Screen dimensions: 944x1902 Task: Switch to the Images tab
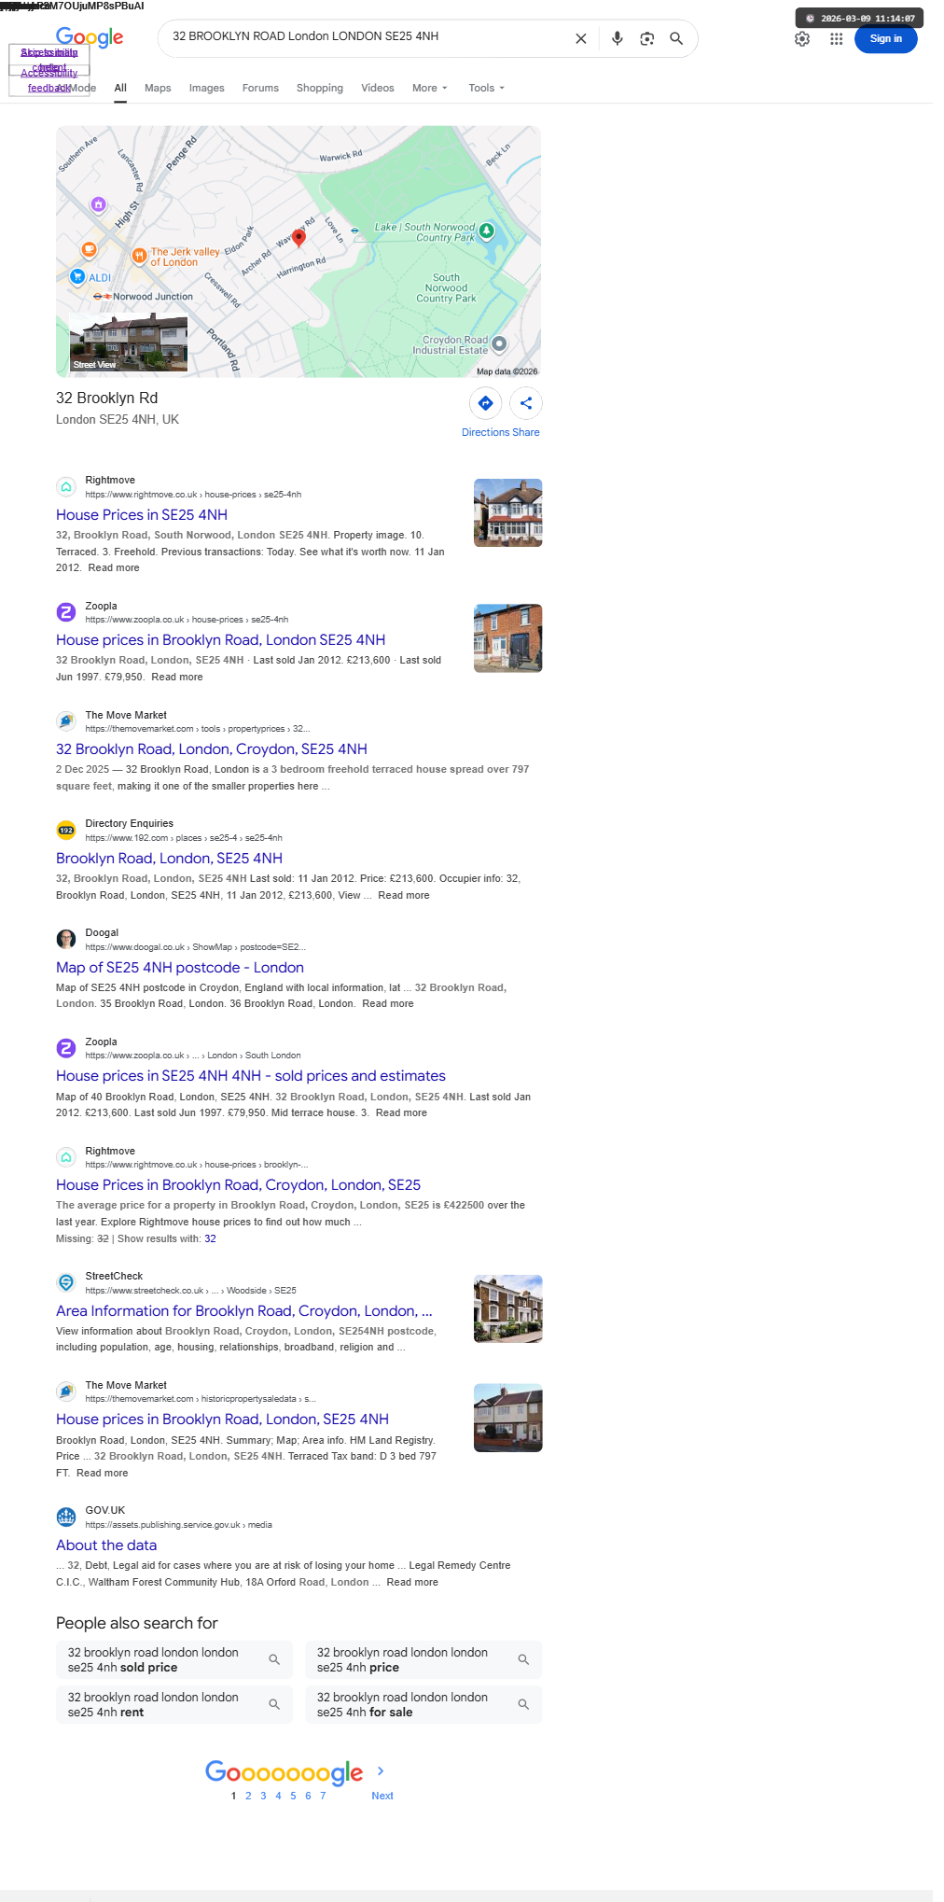(x=206, y=88)
